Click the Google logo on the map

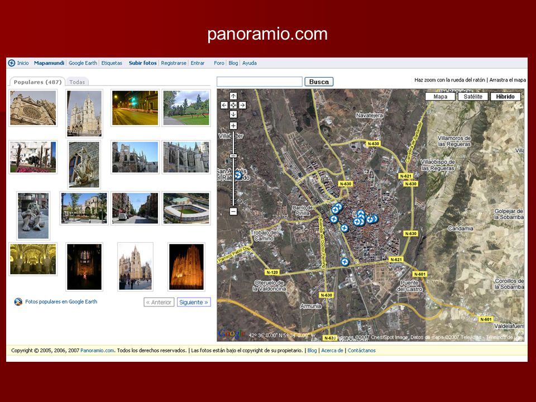[231, 334]
